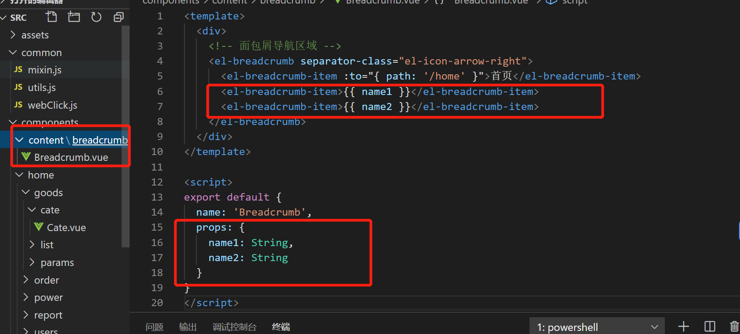Click line number 1 in gutter
The width and height of the screenshot is (740, 334).
[x=160, y=16]
